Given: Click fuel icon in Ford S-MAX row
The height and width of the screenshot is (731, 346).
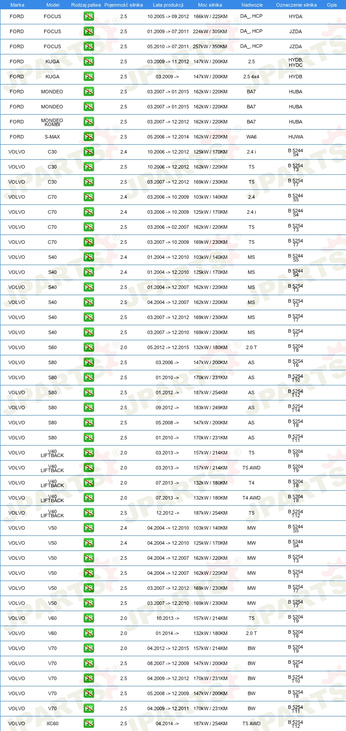Looking at the screenshot, I should tap(88, 137).
